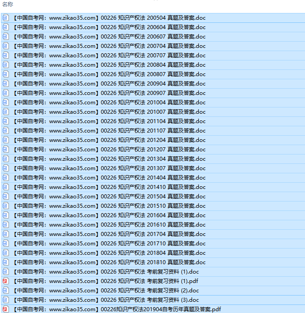
Task: Click doc icon of 201307 真题及答案 file
Action: click(5, 168)
